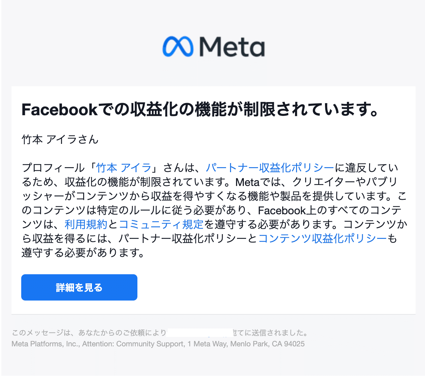Click "Community Support" in the address line

(150, 344)
